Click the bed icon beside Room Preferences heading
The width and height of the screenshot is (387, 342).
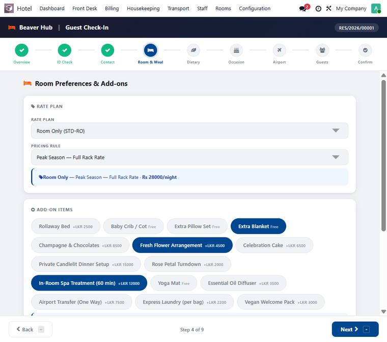(27, 83)
